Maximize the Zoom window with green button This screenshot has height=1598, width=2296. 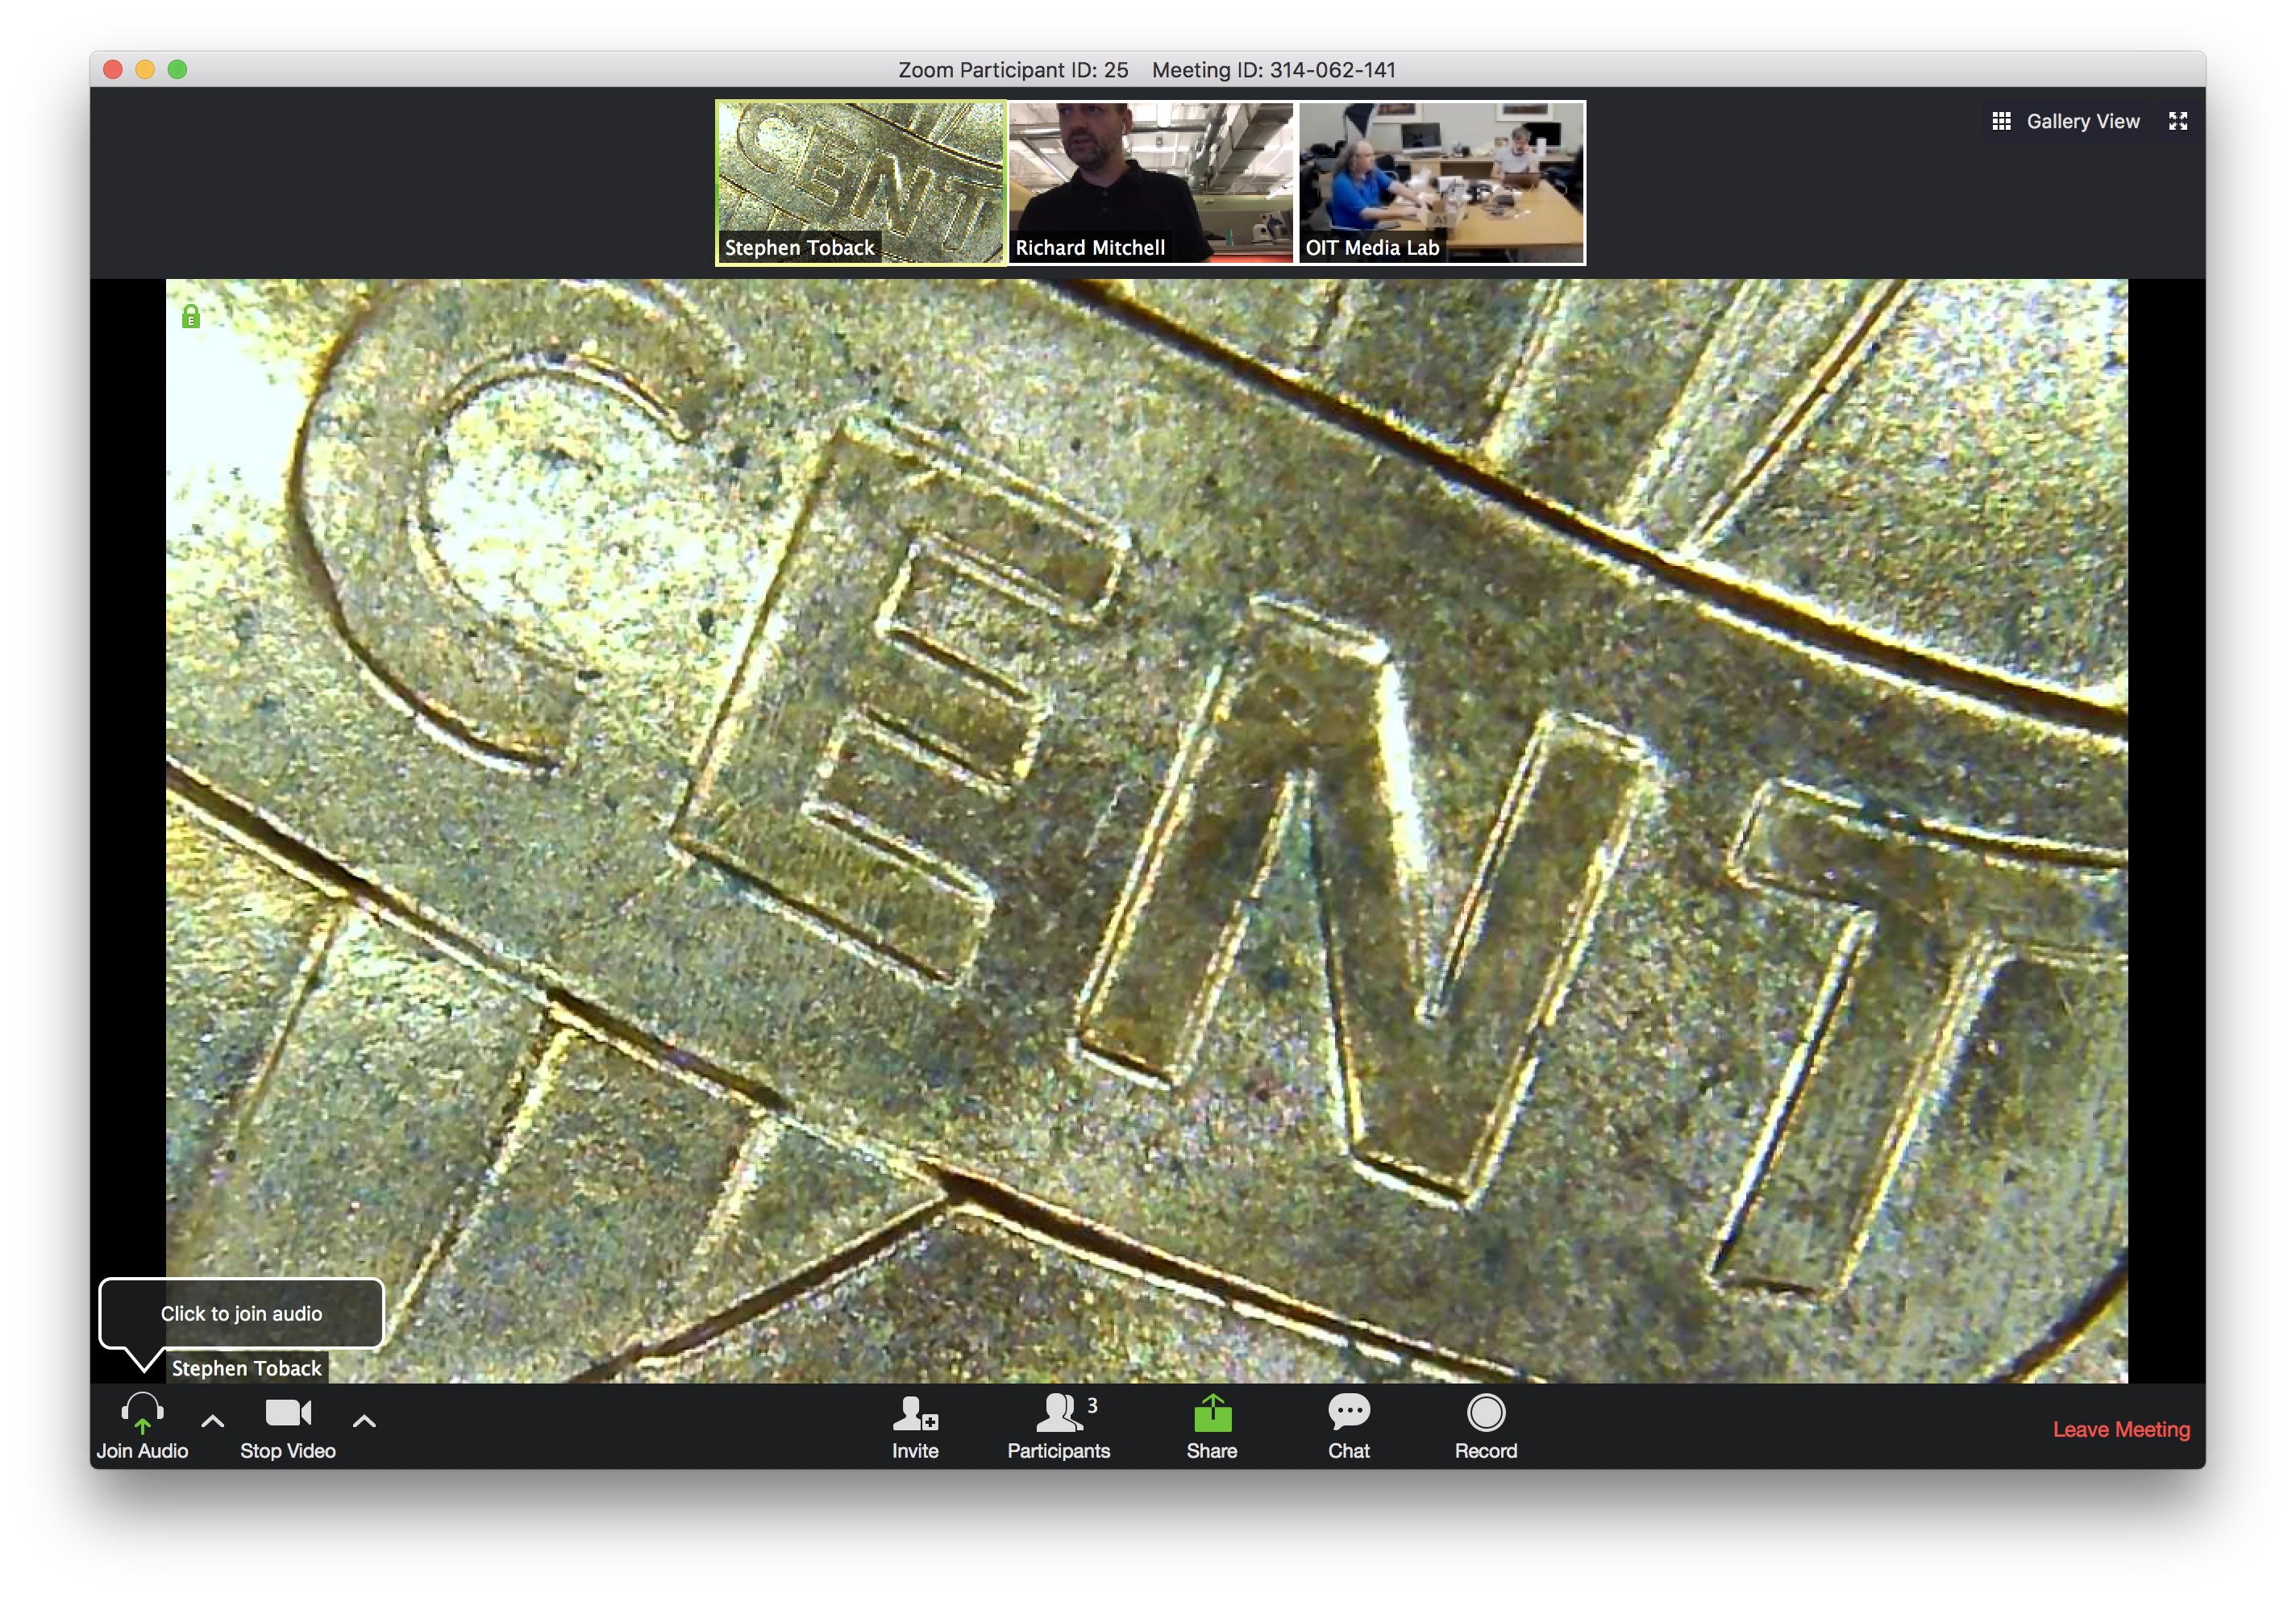point(177,69)
